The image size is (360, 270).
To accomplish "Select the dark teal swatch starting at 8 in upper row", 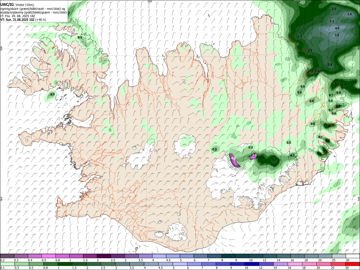I will 228,256.
